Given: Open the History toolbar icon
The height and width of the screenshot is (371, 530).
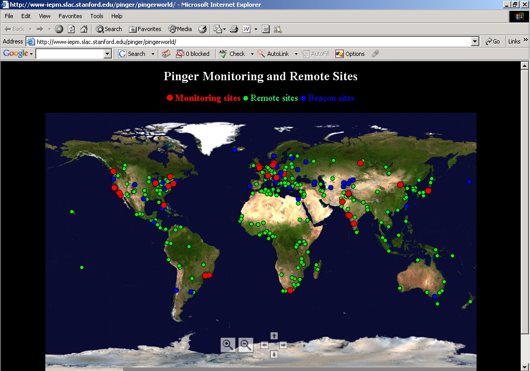Looking at the screenshot, I should [202, 29].
